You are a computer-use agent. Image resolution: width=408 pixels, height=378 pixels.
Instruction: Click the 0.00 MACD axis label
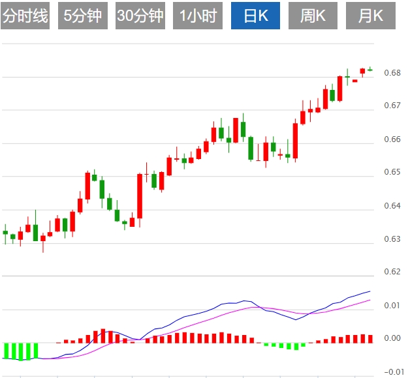(x=392, y=338)
